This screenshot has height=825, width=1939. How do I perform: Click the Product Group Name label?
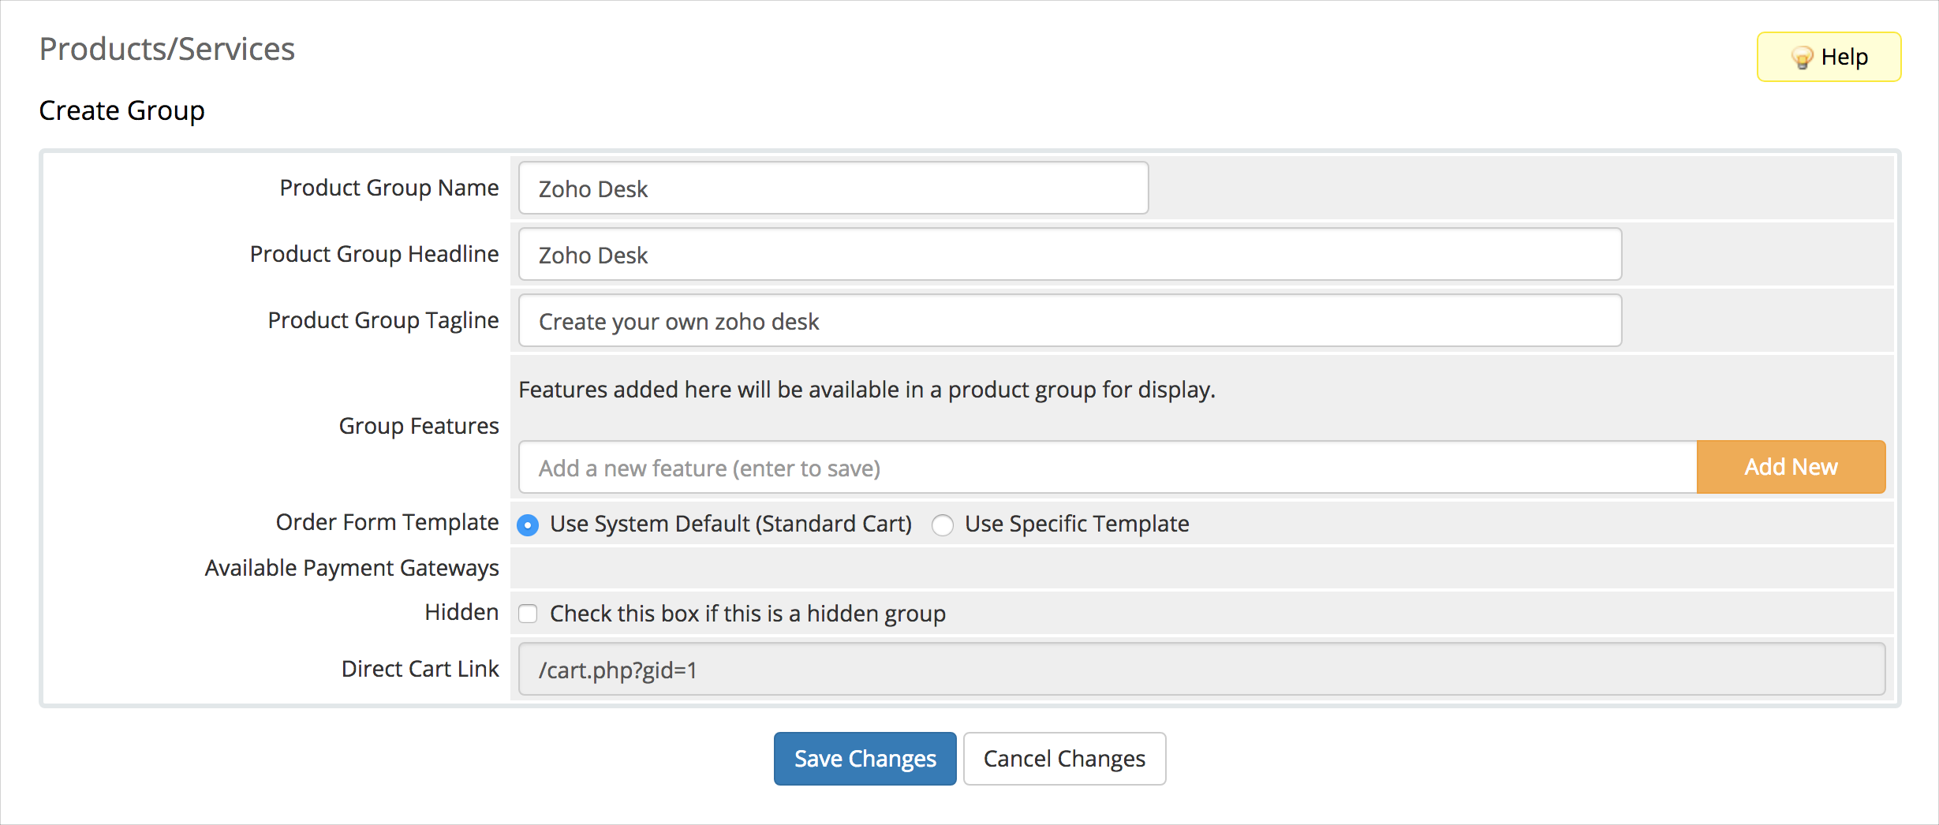(x=389, y=188)
